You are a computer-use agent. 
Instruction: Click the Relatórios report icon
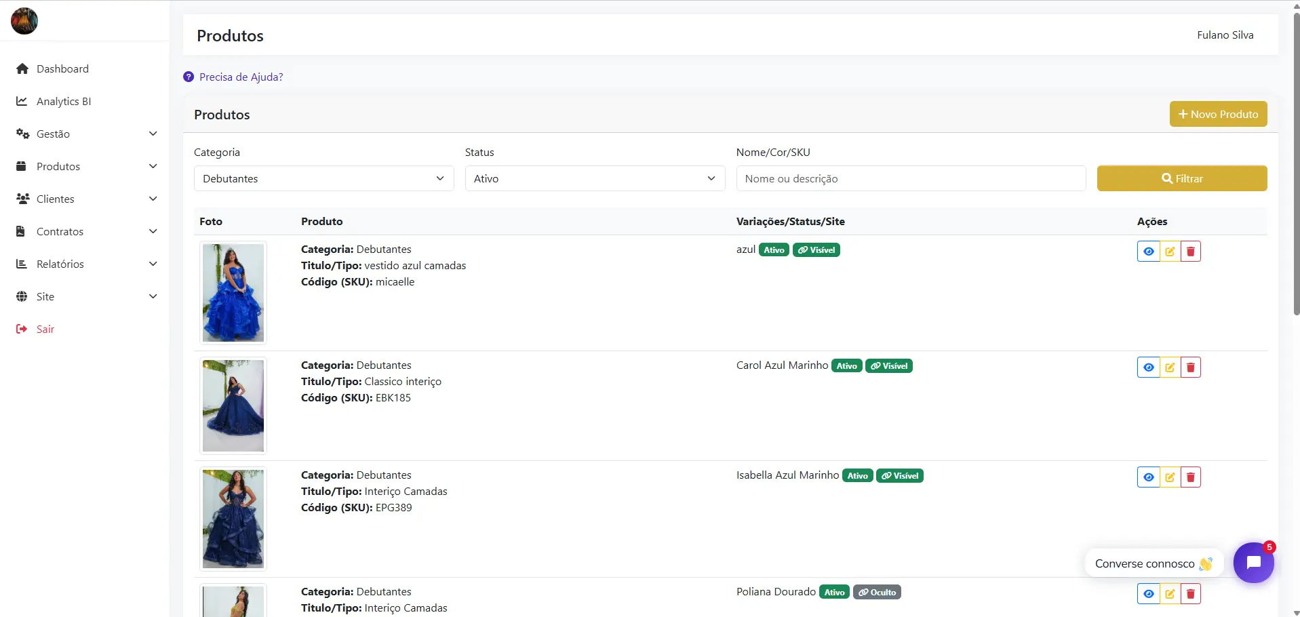click(x=21, y=264)
